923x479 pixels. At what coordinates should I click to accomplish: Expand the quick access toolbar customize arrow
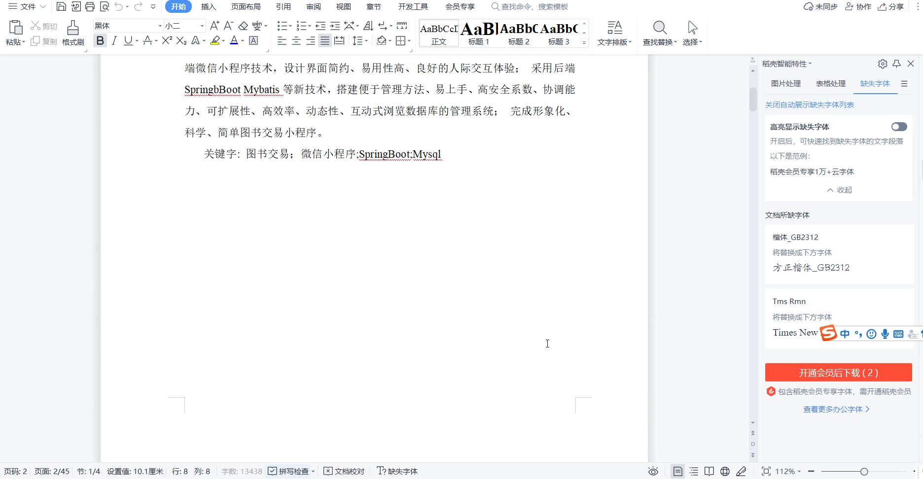click(x=153, y=7)
